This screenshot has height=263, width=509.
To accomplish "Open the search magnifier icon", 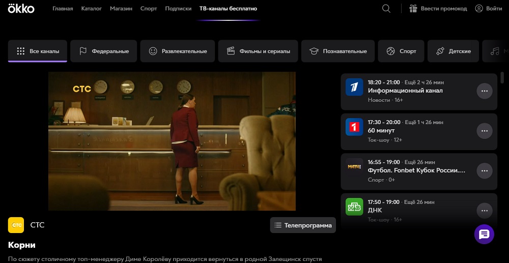I will point(386,9).
